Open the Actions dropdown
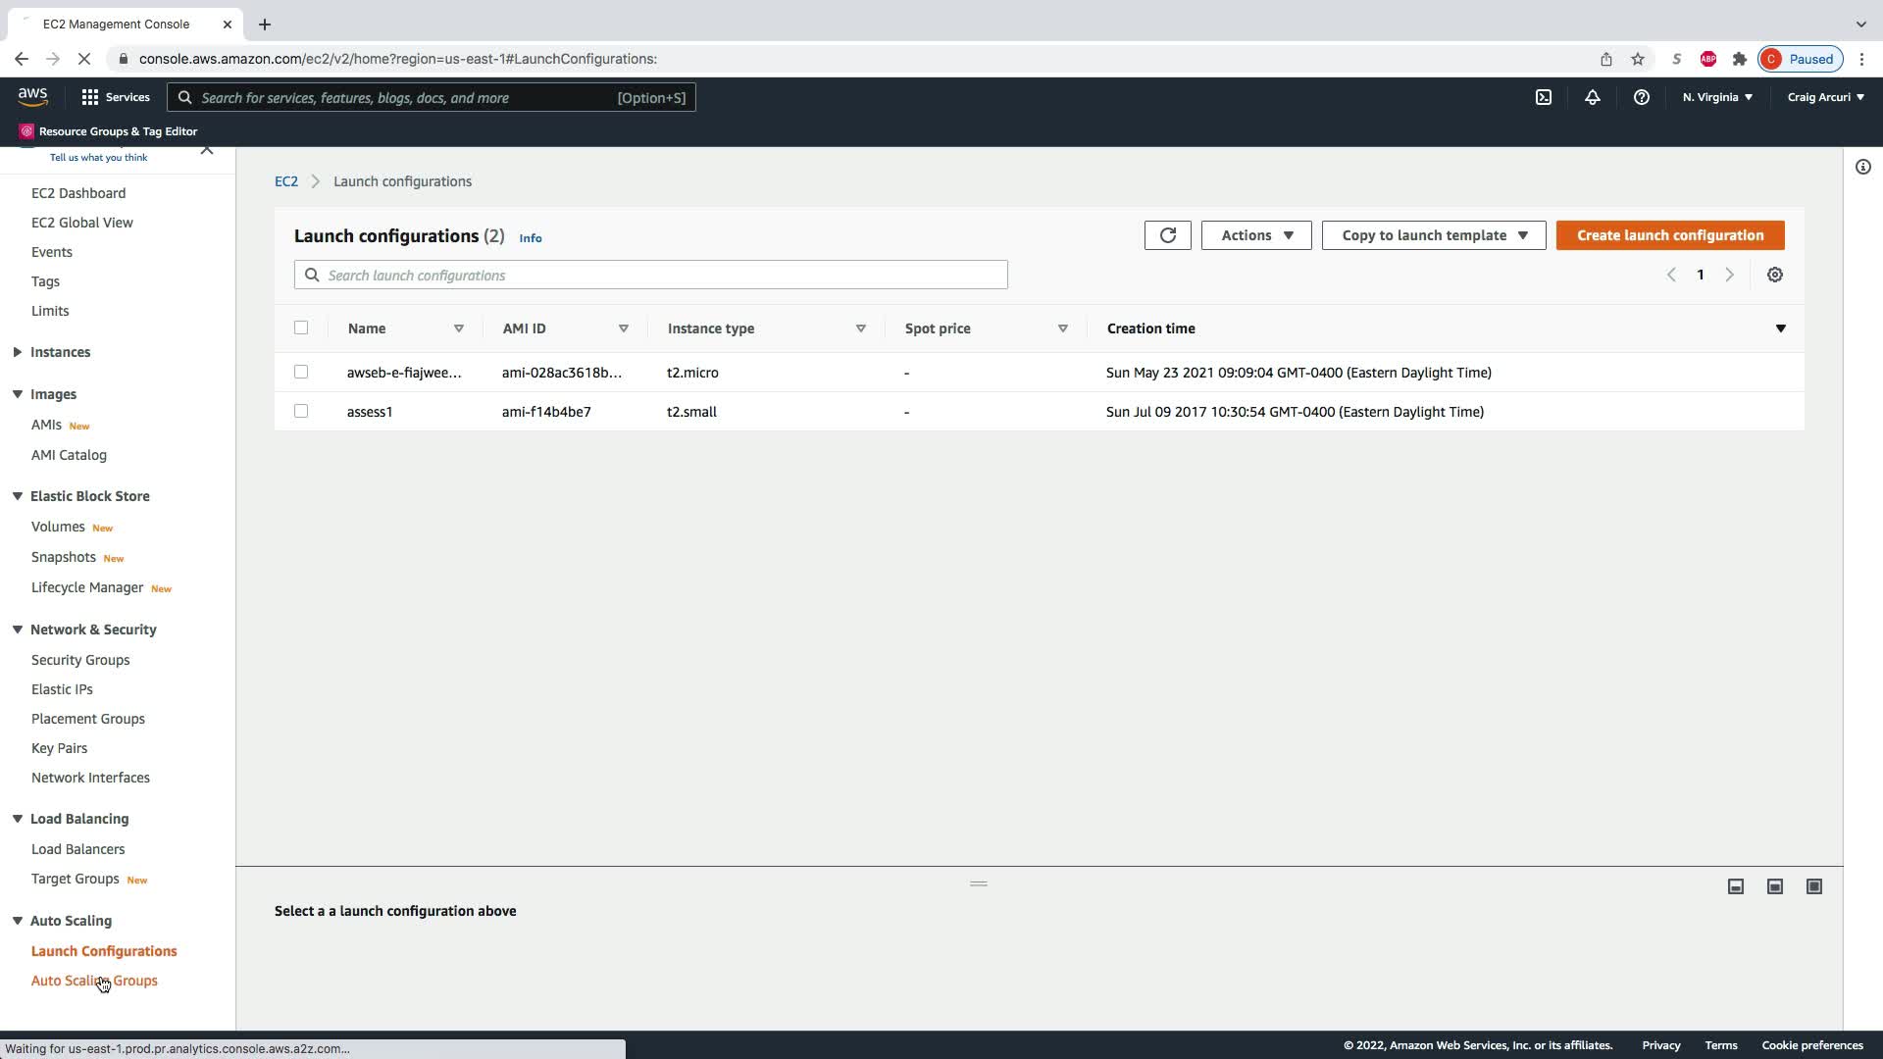This screenshot has width=1883, height=1059. click(x=1255, y=235)
